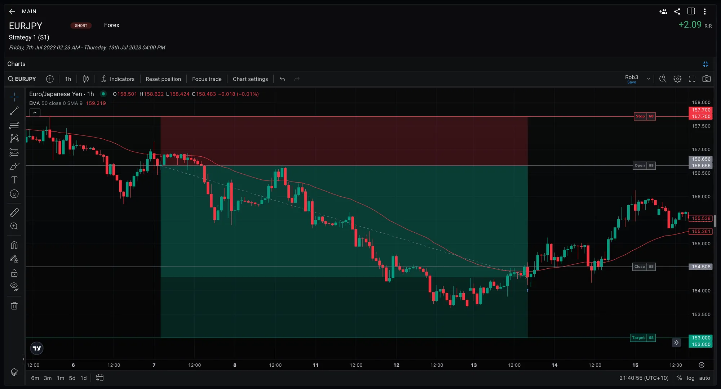Select the trend line drawing tool
The width and height of the screenshot is (721, 389).
14,111
